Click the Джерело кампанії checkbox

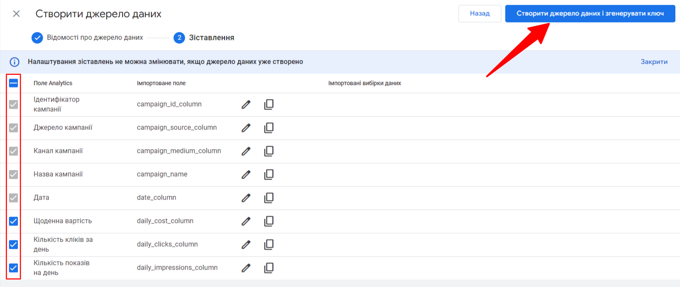coord(14,128)
